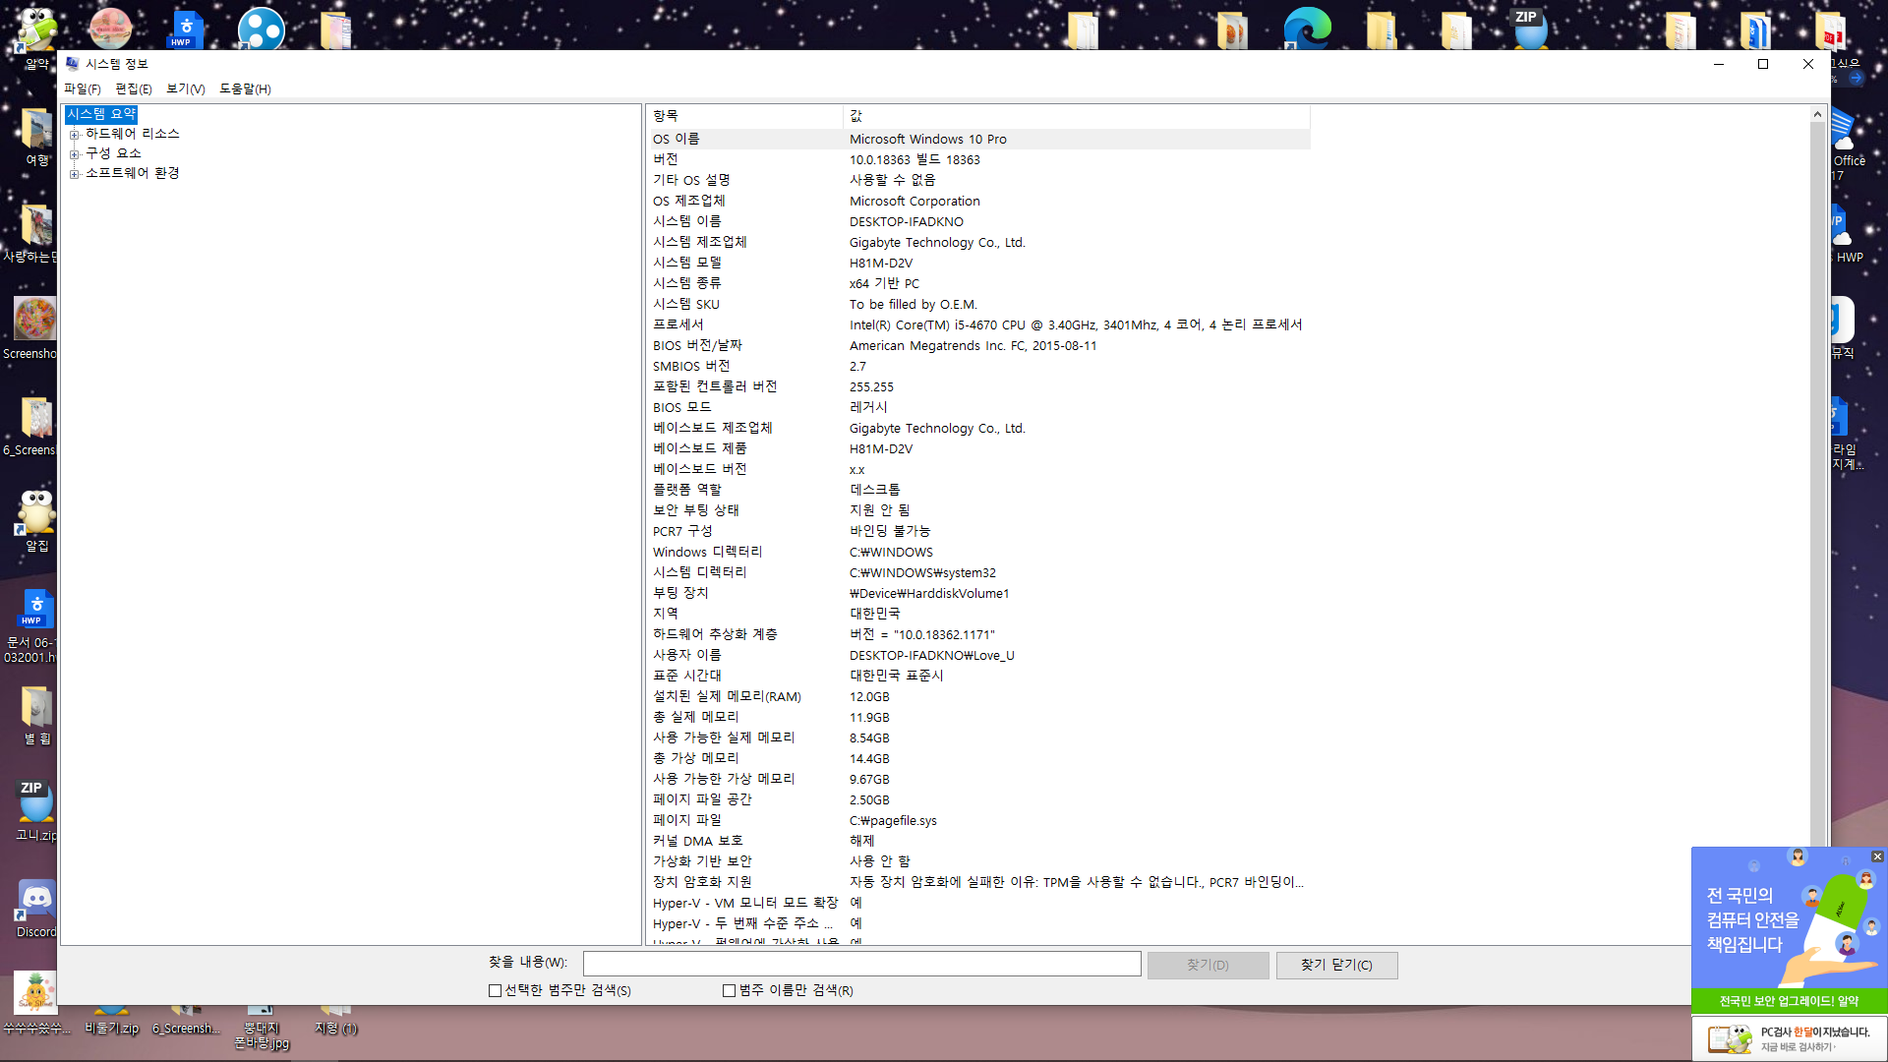Open the 알집 desktop icon
Viewport: 1888px width, 1062px height.
[36, 513]
